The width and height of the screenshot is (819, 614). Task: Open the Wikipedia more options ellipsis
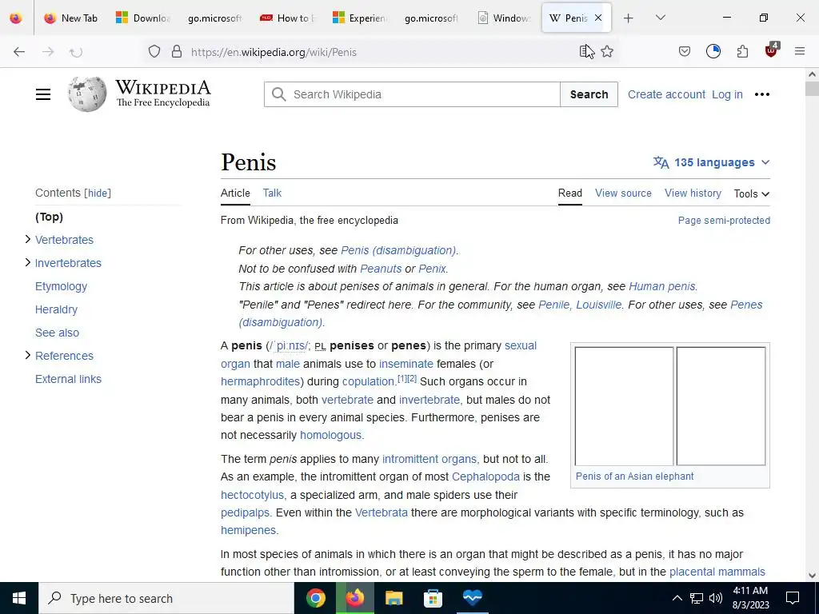tap(762, 94)
